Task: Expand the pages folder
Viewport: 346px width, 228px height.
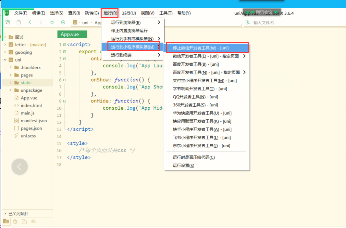Action: tap(11, 75)
